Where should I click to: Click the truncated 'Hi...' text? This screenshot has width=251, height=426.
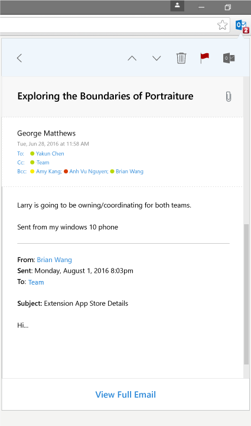[23, 325]
